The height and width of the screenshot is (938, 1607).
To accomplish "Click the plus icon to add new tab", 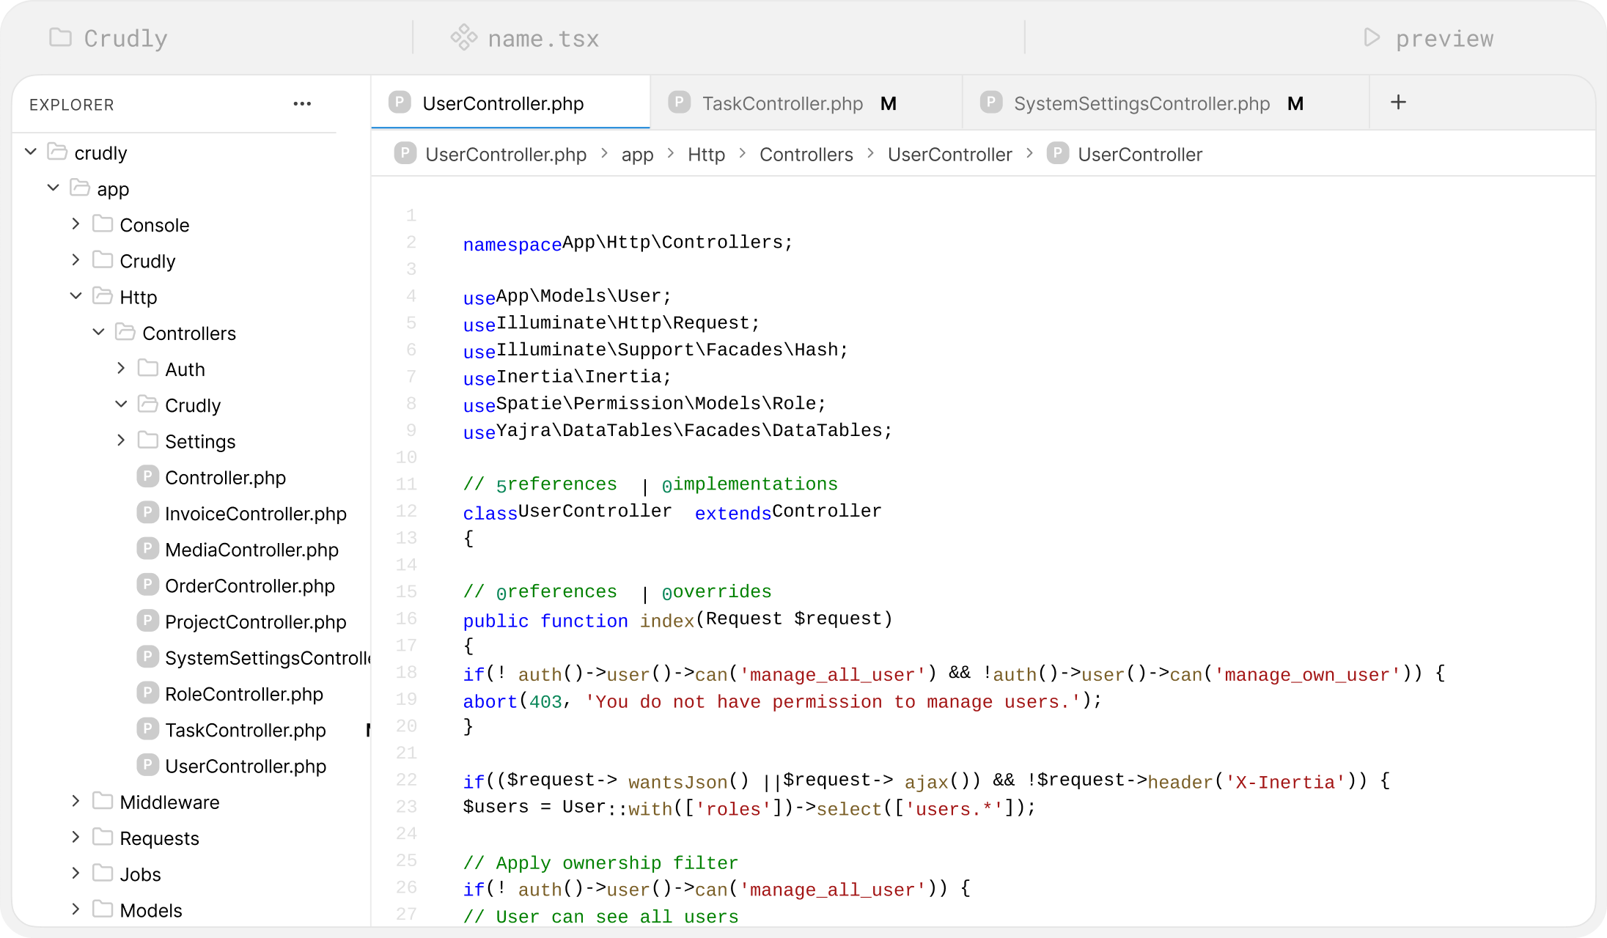I will (x=1398, y=103).
